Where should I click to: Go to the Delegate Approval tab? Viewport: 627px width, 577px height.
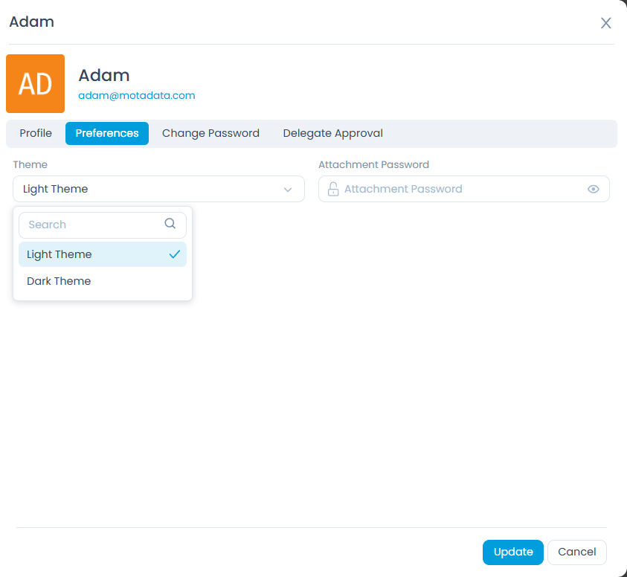[332, 134]
